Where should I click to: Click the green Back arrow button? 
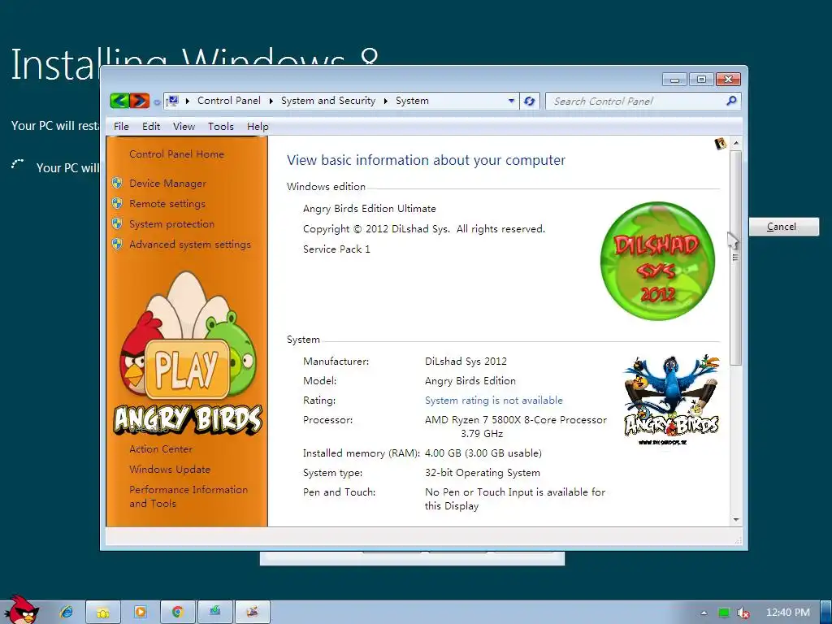click(119, 100)
